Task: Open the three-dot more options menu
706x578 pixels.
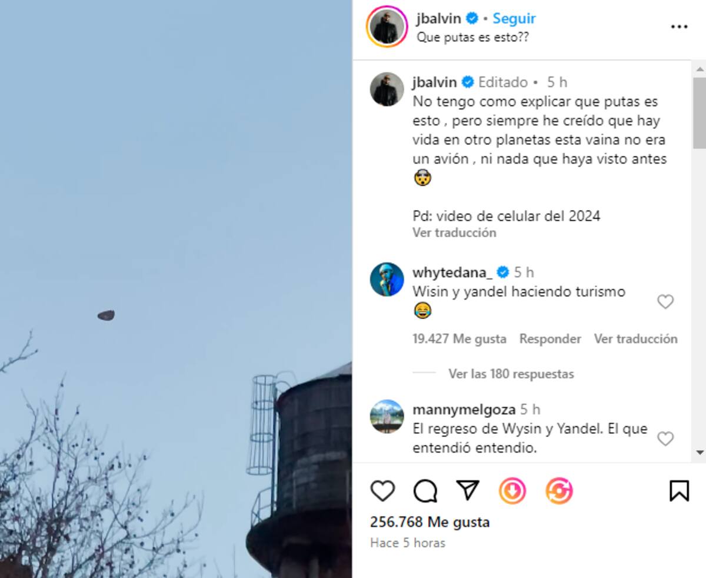Action: point(679,27)
